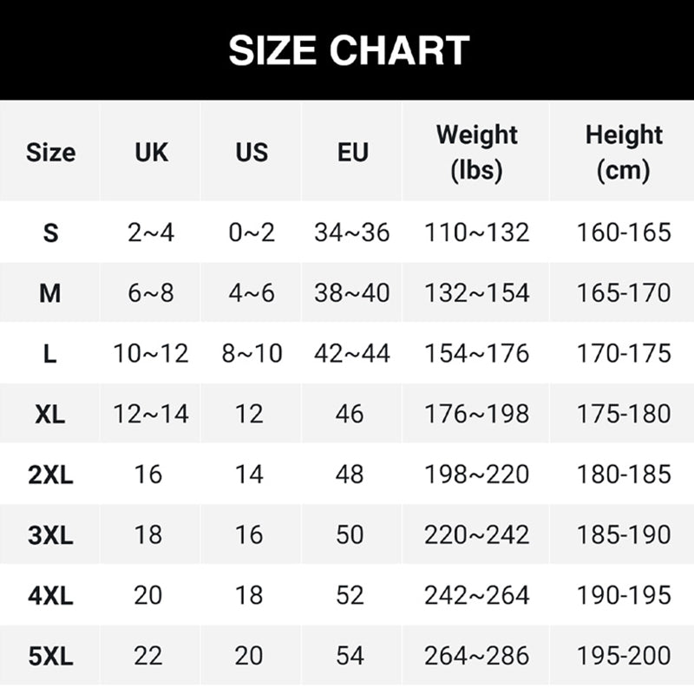Select the EU column header
The image size is (694, 694).
pos(352,153)
